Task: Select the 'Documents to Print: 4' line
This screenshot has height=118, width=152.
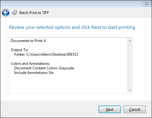Action: (x=28, y=41)
